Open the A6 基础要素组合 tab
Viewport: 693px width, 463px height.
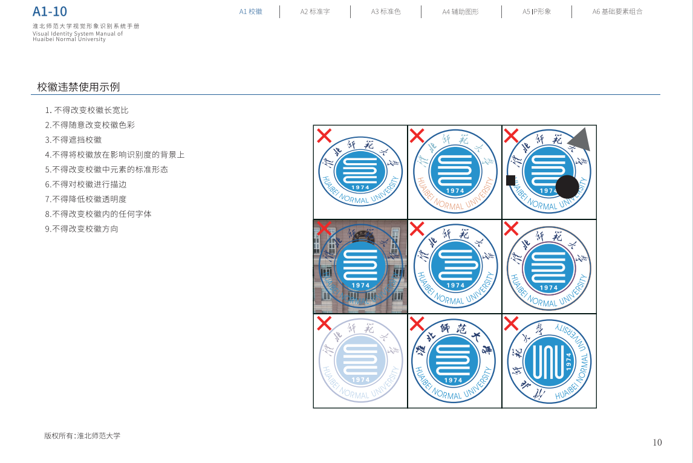pyautogui.click(x=617, y=11)
